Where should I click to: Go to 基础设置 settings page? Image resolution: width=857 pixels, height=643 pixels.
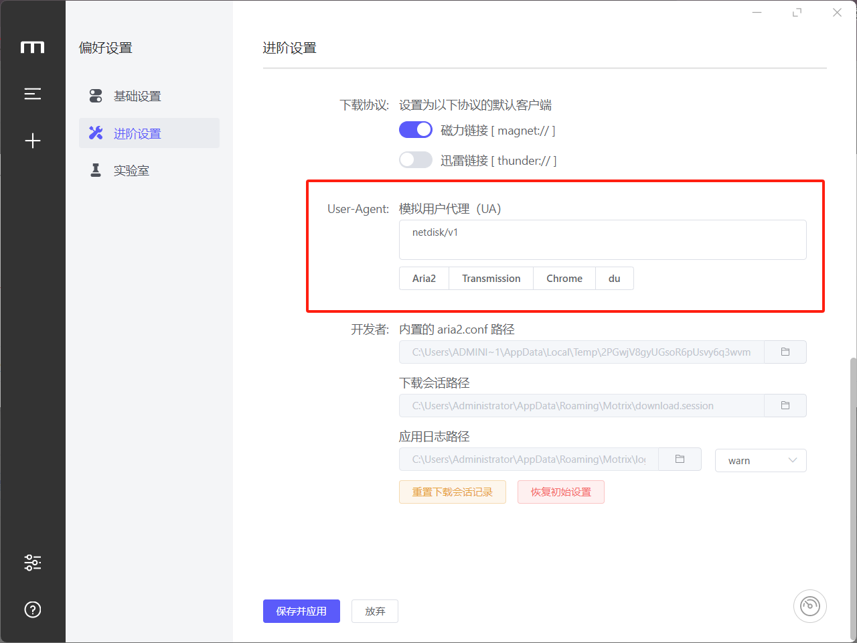tap(149, 96)
